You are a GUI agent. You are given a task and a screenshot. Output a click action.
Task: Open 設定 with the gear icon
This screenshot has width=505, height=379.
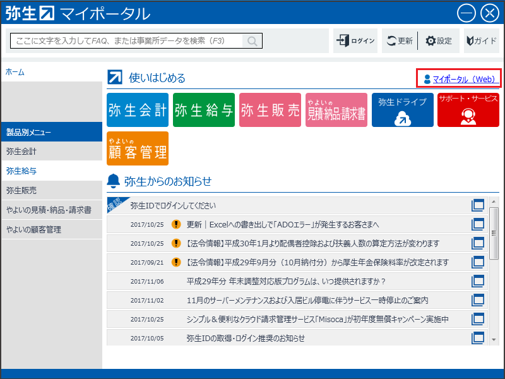pyautogui.click(x=439, y=41)
